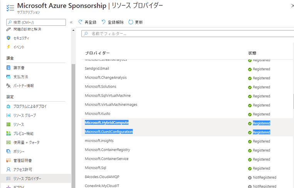Select the Microsoft.ChangeAnalysis provider row
Screen dimensions: 294x188
click(x=187, y=78)
